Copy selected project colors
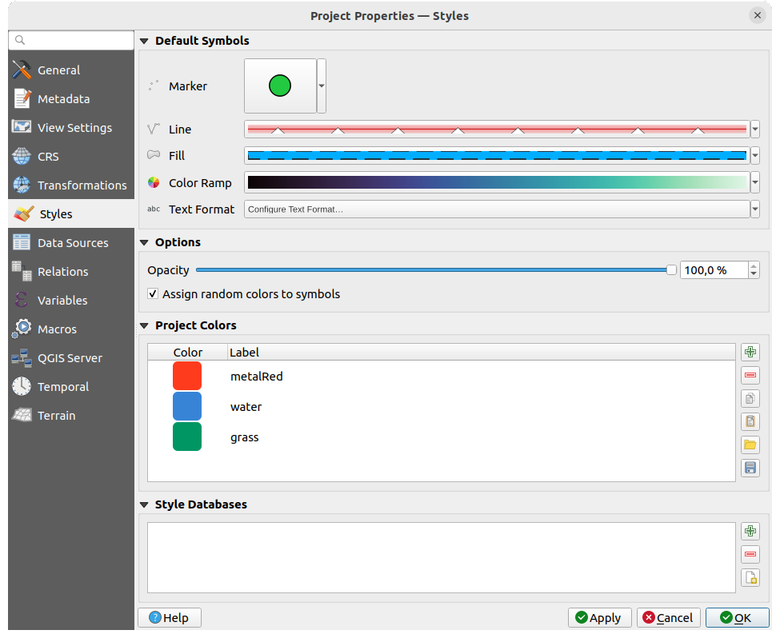 750,398
